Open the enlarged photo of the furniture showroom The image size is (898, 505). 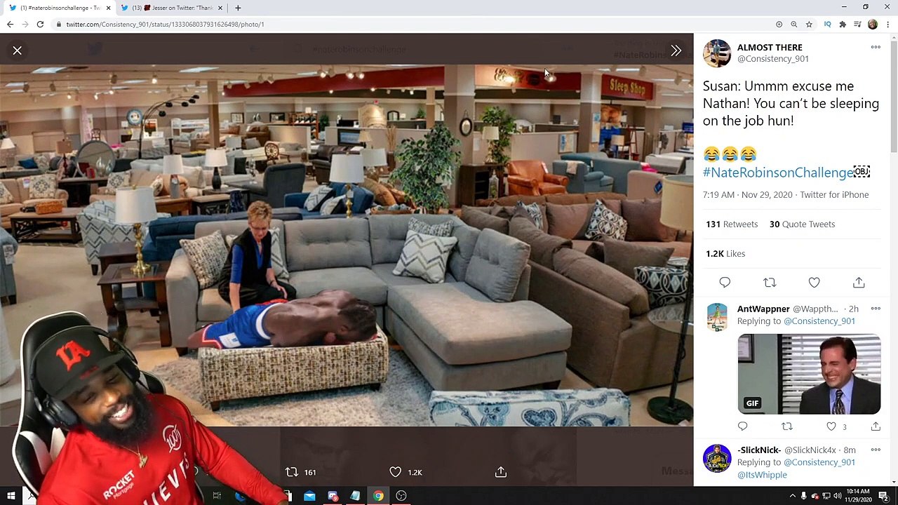(347, 245)
